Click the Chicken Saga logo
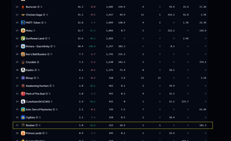Image resolution: width=231 pixels, height=141 pixels. tap(23, 15)
